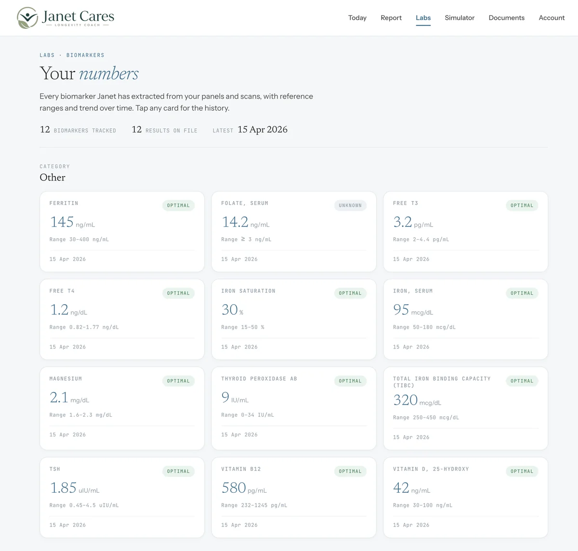Click the 42 ng/mL vitamin D value

tap(412, 488)
